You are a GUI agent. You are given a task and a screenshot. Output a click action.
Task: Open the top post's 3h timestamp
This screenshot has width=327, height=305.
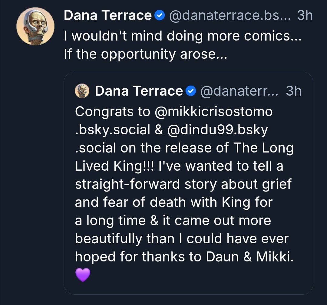tap(305, 15)
